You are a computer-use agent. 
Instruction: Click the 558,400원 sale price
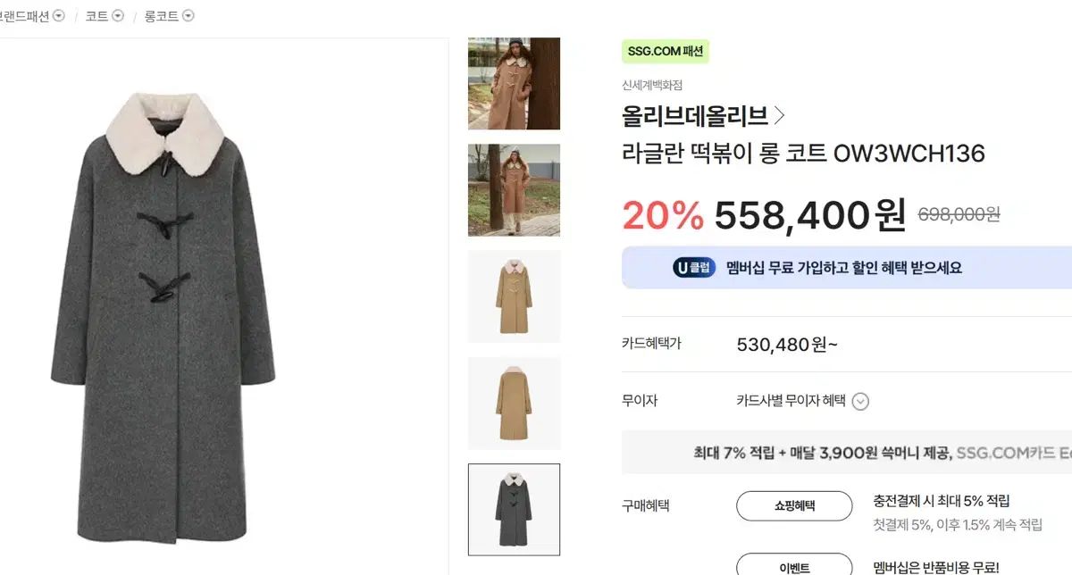coord(809,215)
